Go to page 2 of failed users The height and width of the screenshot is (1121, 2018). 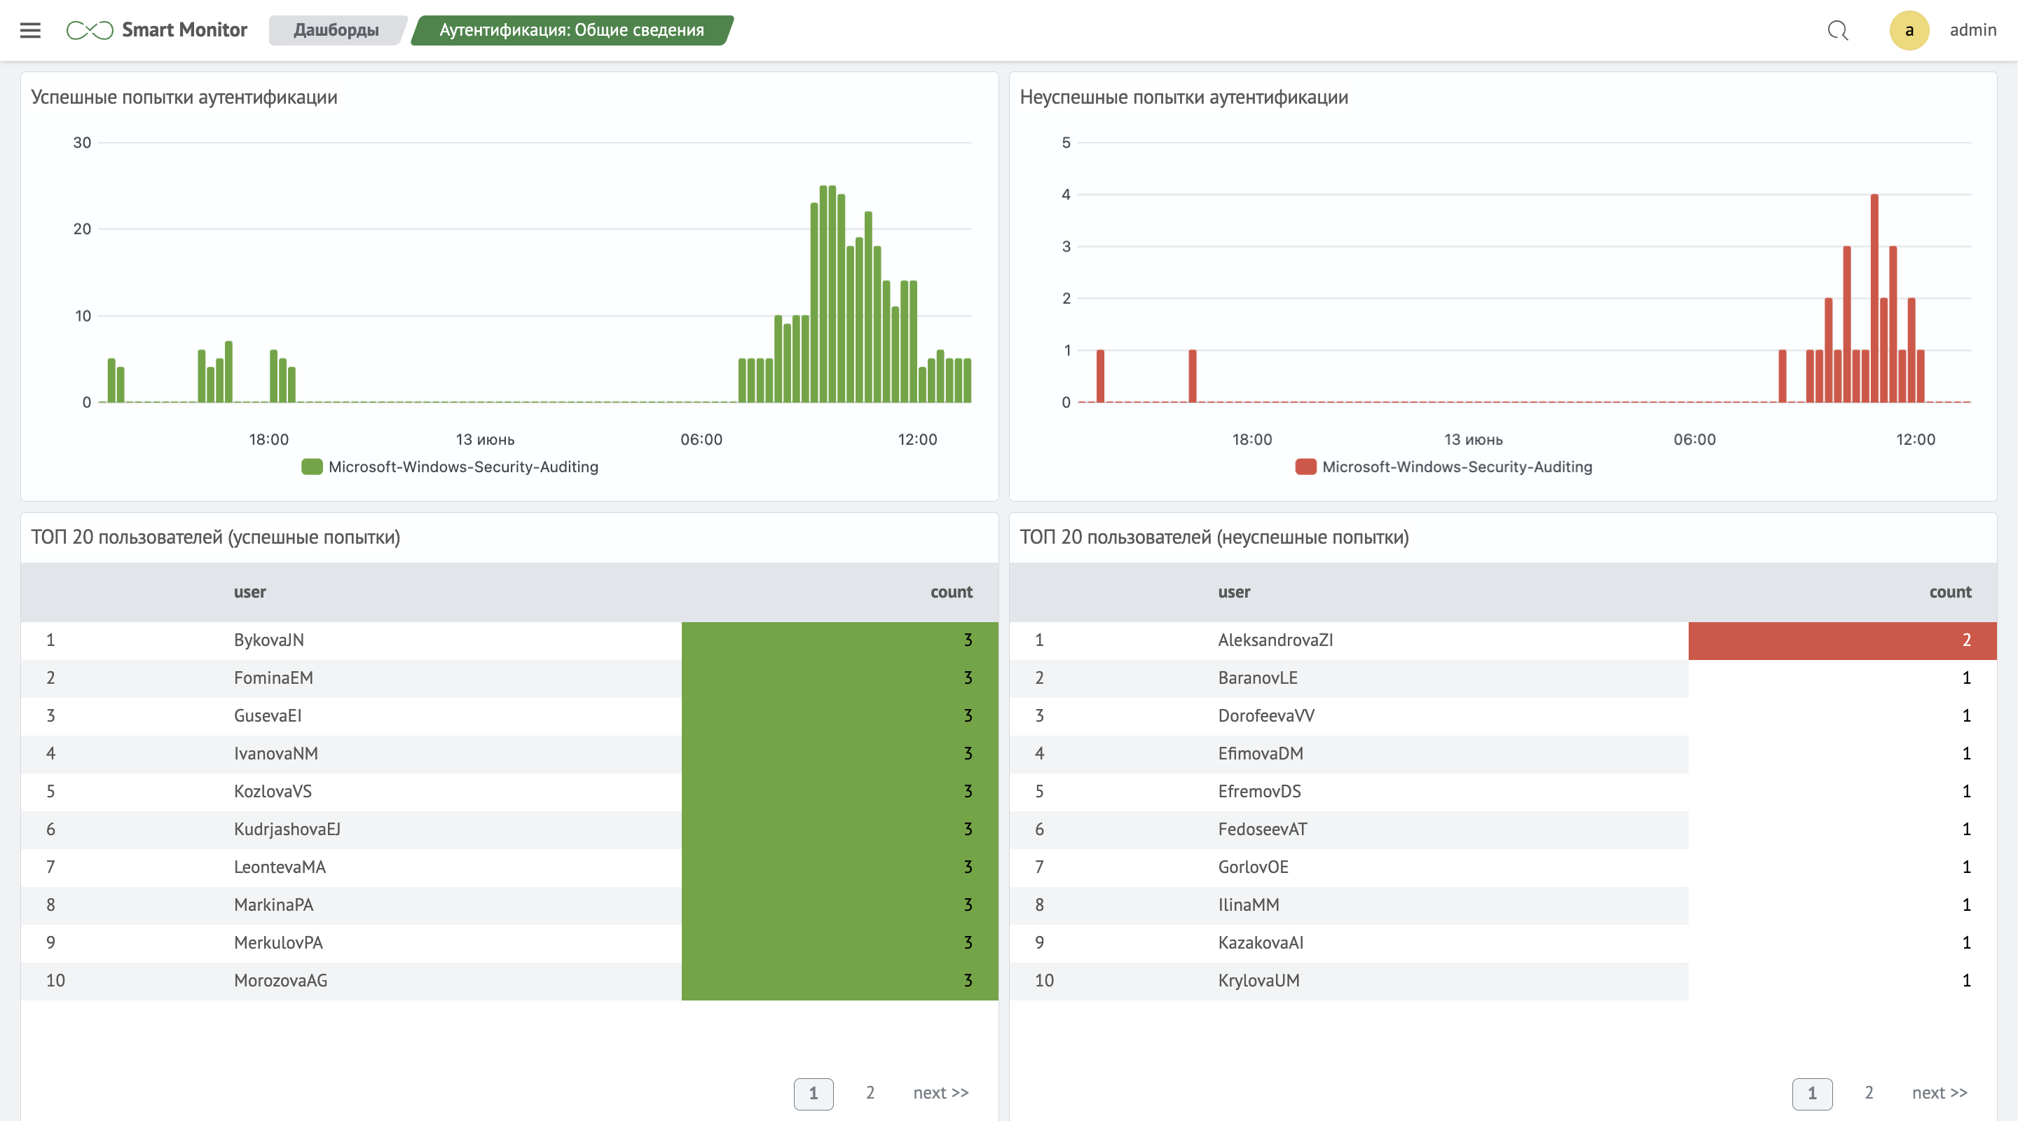coord(1868,1092)
